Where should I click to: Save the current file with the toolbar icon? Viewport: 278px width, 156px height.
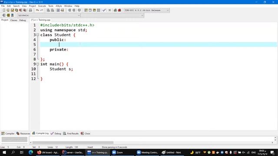click(x=12, y=10)
